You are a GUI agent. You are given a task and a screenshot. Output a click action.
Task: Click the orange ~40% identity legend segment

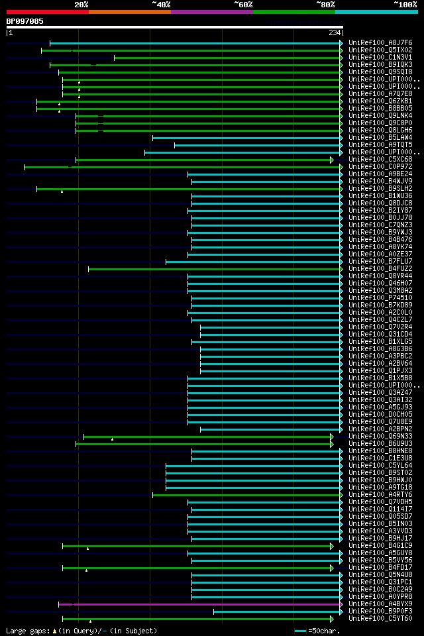[x=130, y=12]
